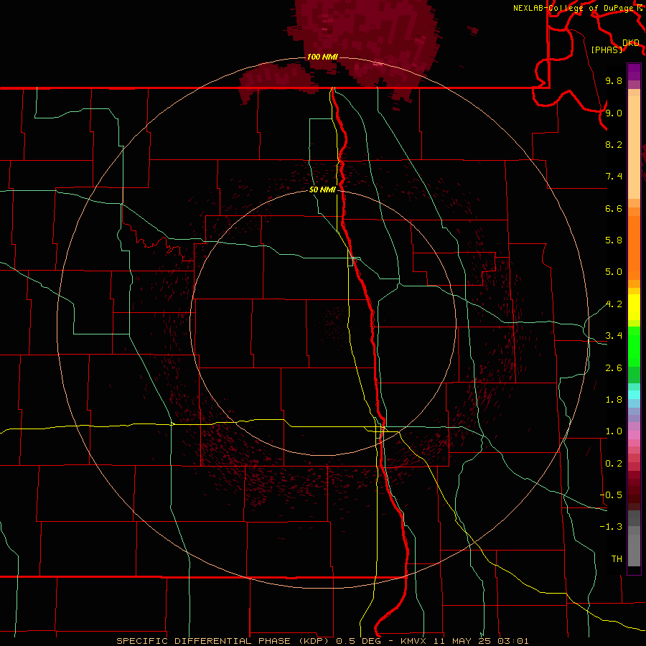Click the DKD product code label
646x646 pixels.
tap(630, 43)
